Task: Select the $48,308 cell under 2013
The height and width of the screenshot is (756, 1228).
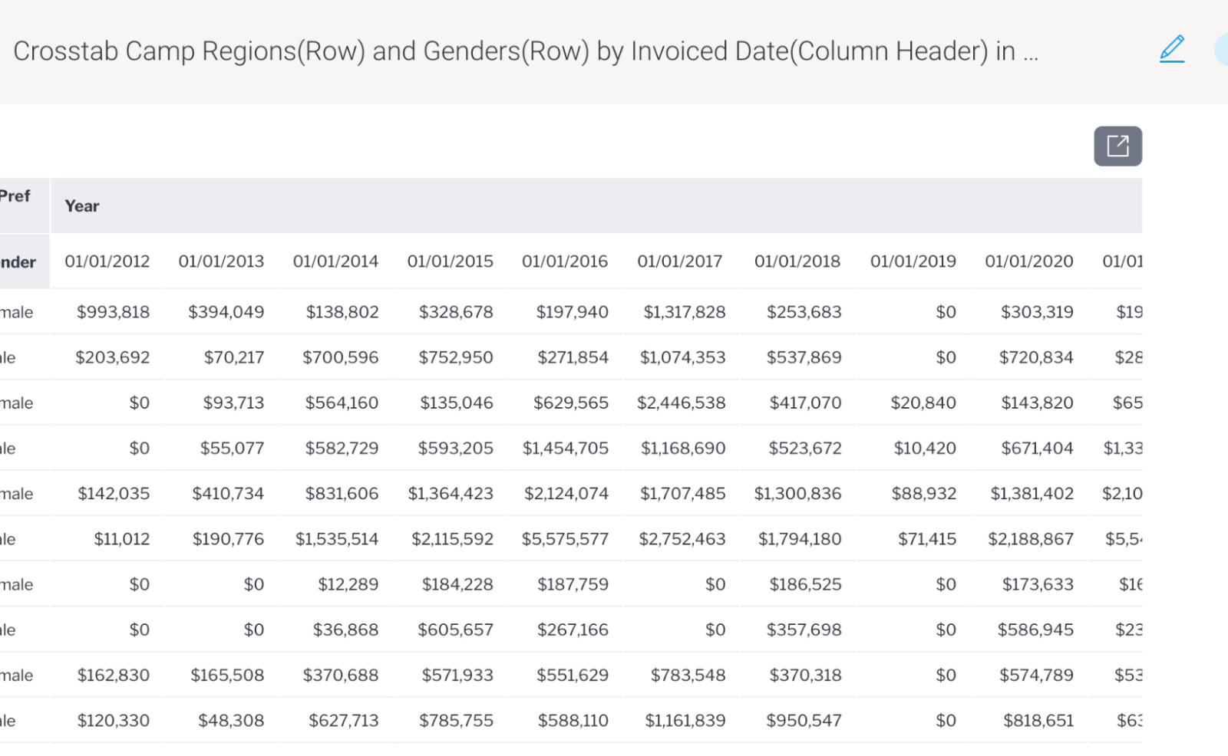Action: 231,721
